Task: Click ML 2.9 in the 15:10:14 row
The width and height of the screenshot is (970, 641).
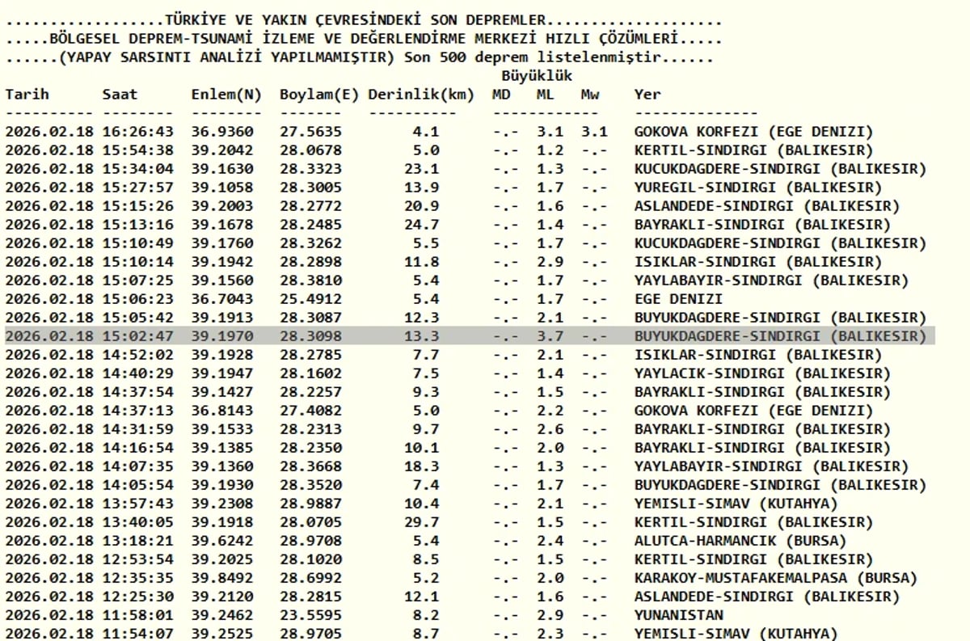Action: coord(550,262)
